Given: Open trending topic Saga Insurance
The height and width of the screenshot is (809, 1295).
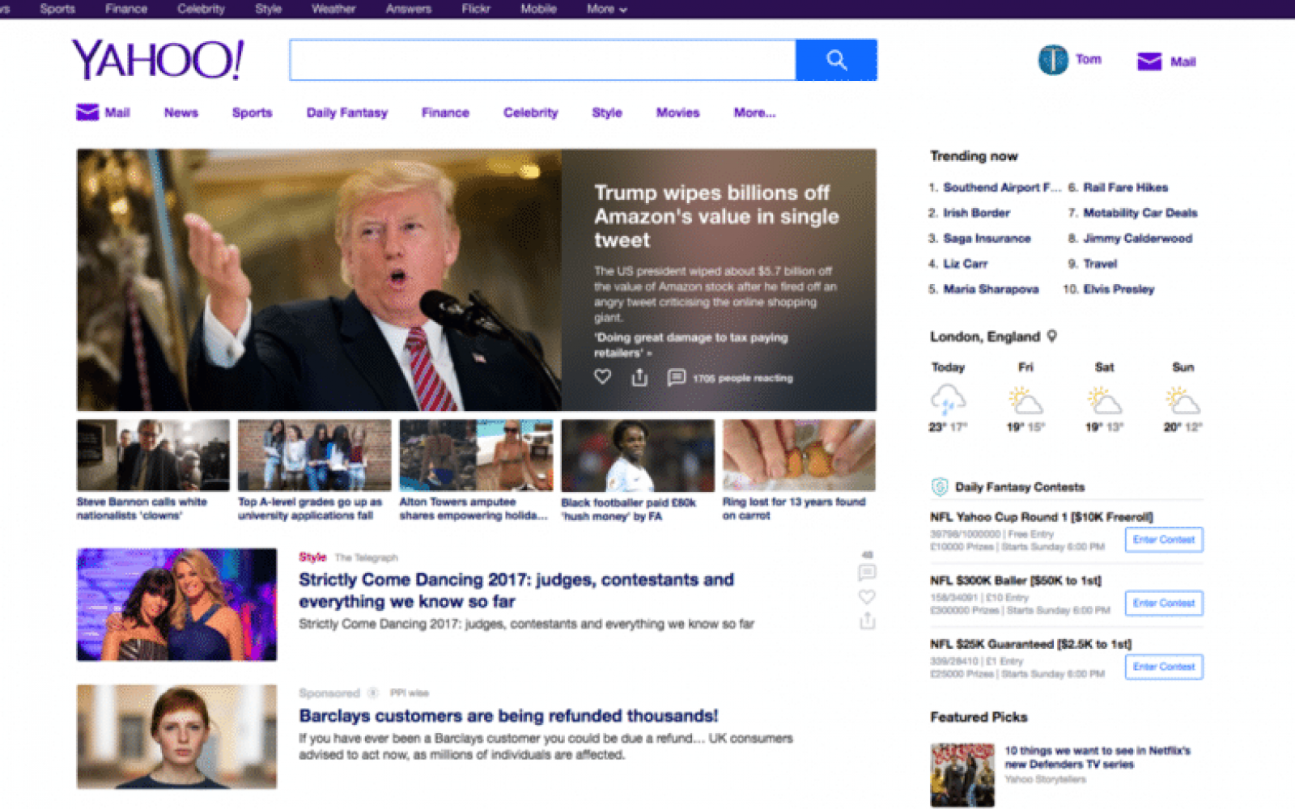Looking at the screenshot, I should tap(987, 238).
